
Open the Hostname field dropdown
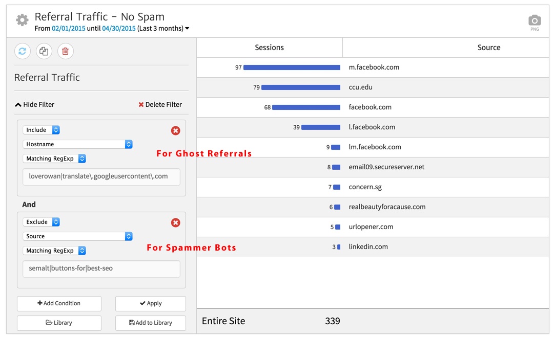point(78,145)
